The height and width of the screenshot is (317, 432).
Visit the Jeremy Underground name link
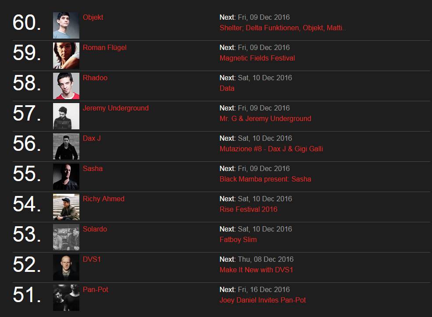coord(116,108)
